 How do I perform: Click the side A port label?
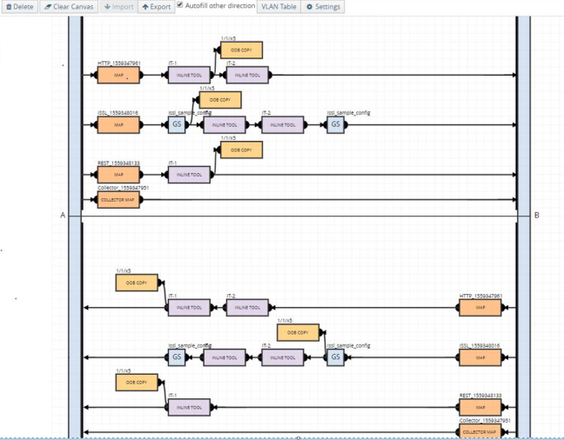pyautogui.click(x=62, y=215)
